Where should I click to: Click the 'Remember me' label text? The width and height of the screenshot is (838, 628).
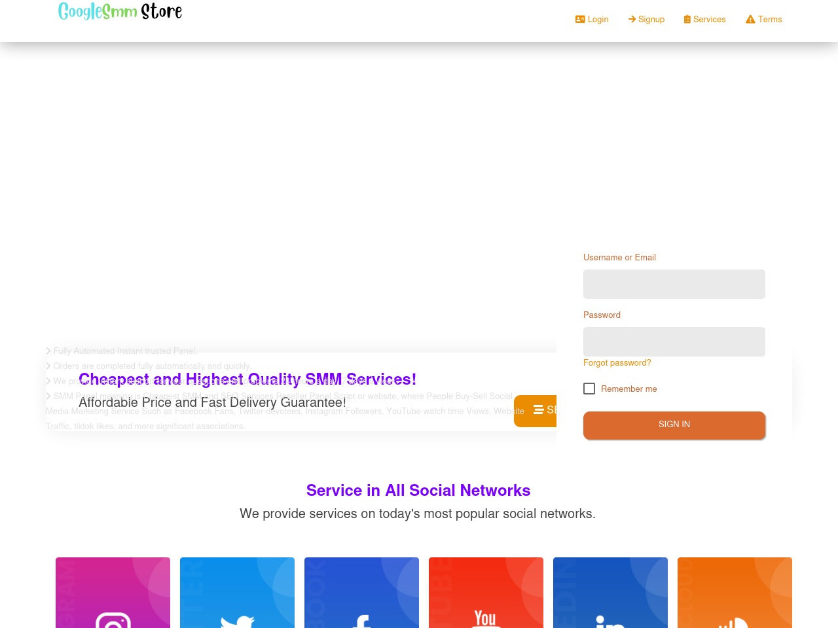point(628,389)
